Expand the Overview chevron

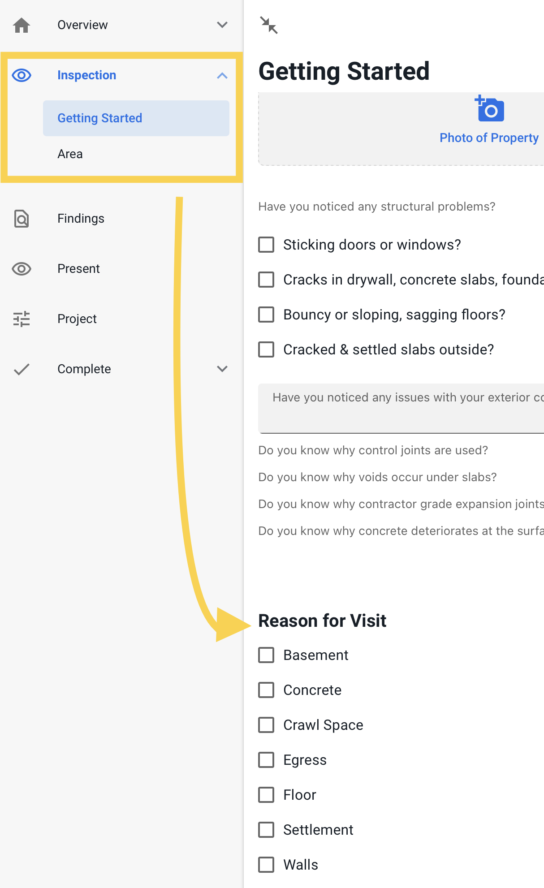point(222,25)
